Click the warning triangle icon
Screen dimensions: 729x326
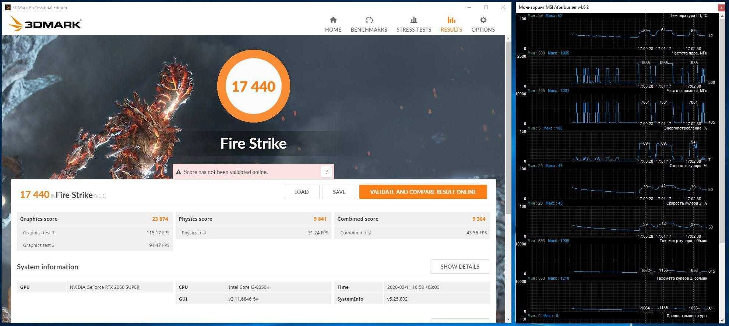coord(179,172)
